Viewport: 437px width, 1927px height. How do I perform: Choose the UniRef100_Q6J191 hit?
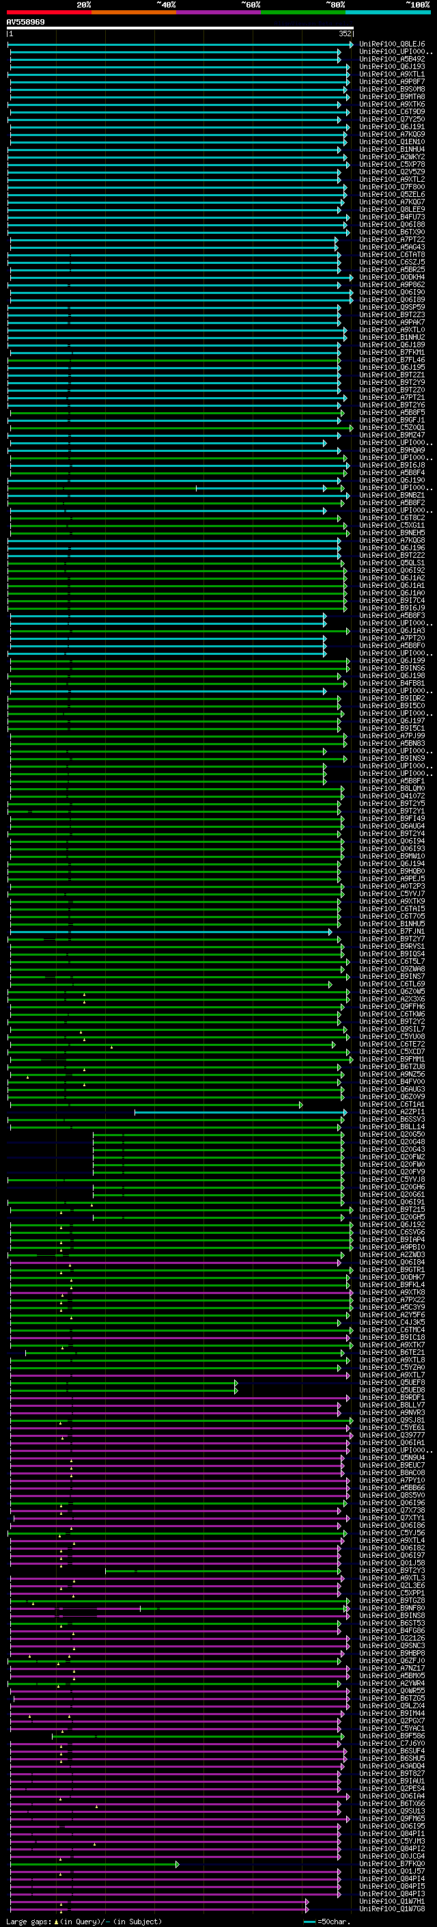point(392,126)
